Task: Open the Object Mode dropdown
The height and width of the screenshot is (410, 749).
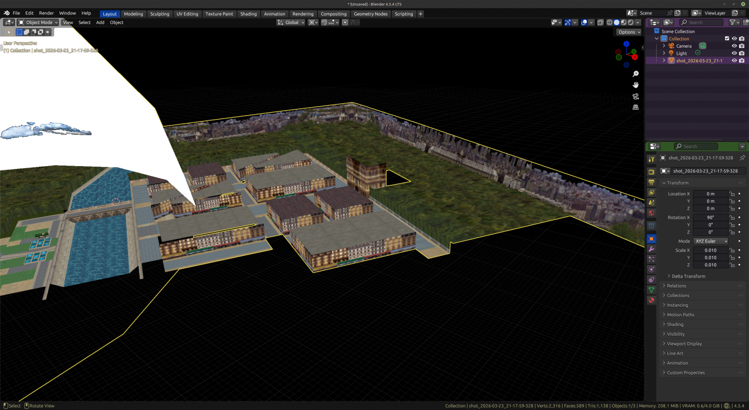Action: (38, 22)
